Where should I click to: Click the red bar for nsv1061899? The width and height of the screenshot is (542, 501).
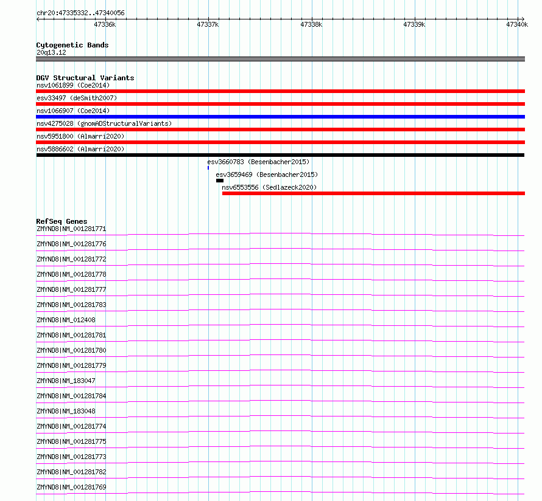280,91
